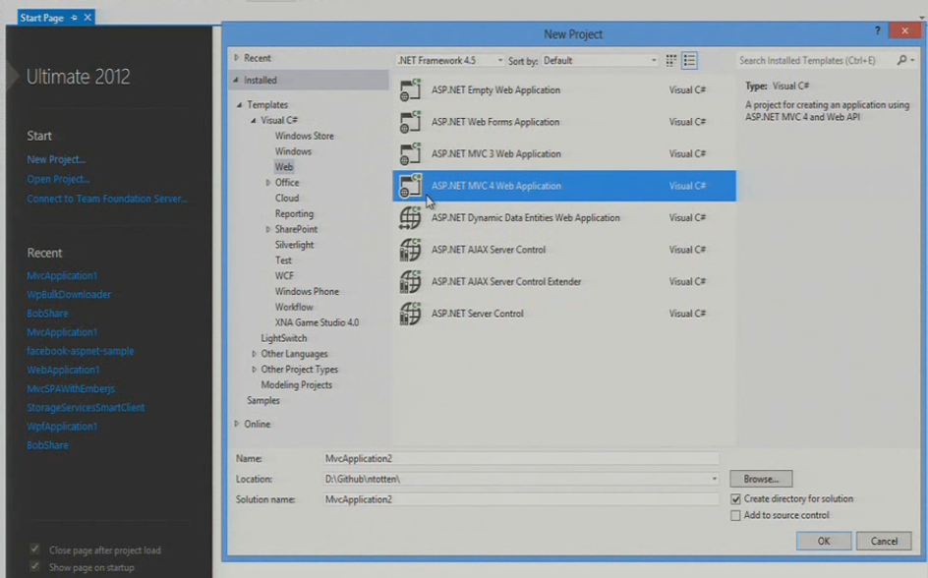Click the ASP.NET Server Control icon
Viewport: 928px width, 578px height.
410,314
